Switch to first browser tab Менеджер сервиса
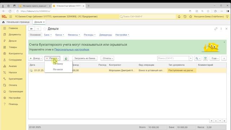 pyautogui.click(x=35, y=6)
